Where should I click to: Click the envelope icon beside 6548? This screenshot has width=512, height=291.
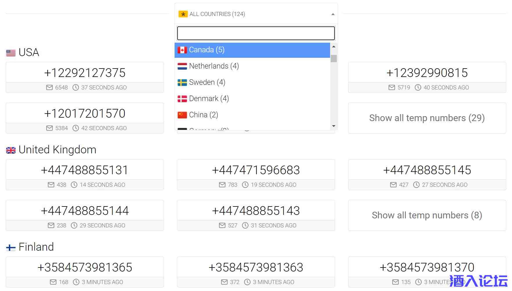click(49, 87)
